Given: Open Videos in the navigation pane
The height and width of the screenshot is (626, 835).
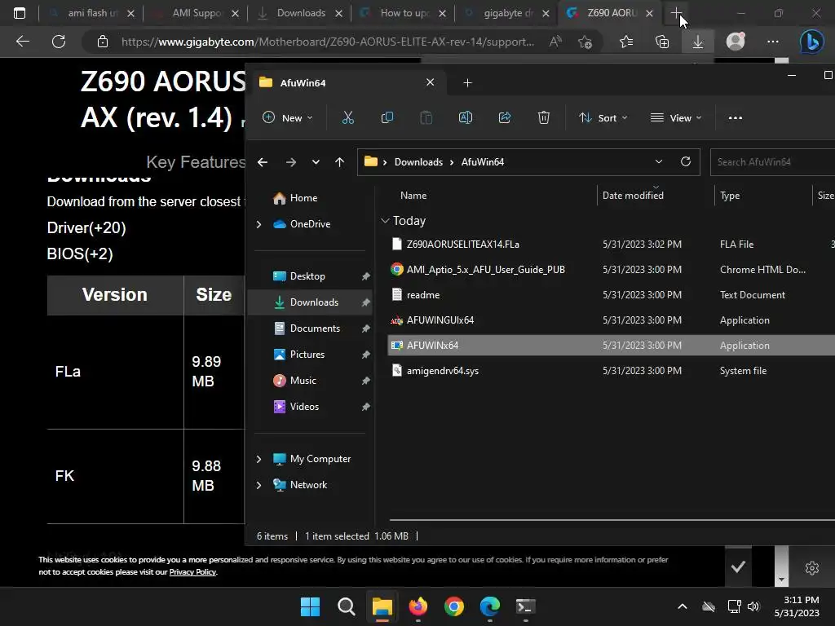Looking at the screenshot, I should (304, 407).
